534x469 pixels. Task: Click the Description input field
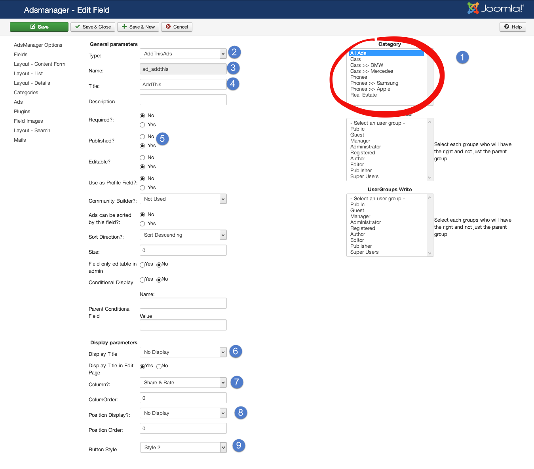click(183, 100)
